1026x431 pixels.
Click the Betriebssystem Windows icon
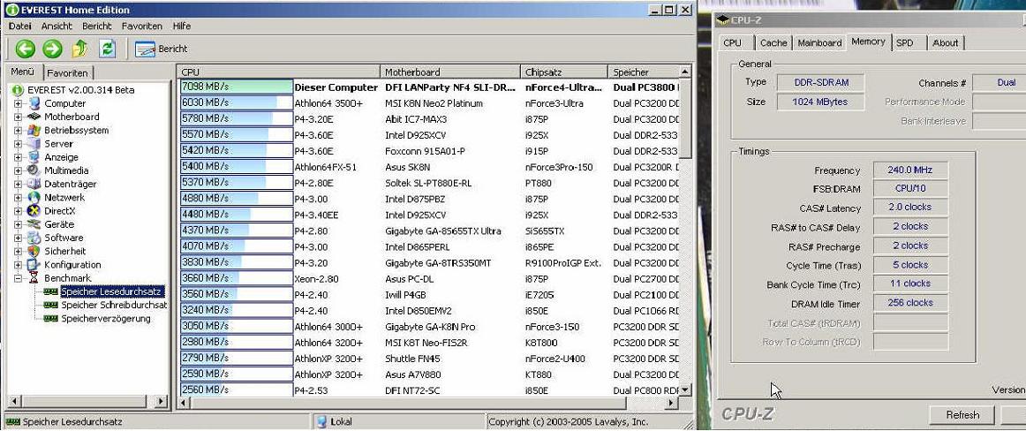click(x=34, y=130)
